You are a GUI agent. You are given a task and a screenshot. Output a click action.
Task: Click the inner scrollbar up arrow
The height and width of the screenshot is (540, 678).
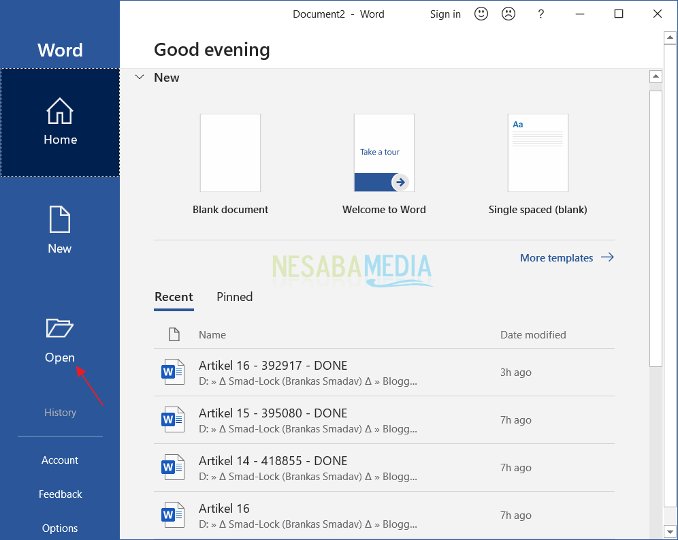(x=656, y=76)
